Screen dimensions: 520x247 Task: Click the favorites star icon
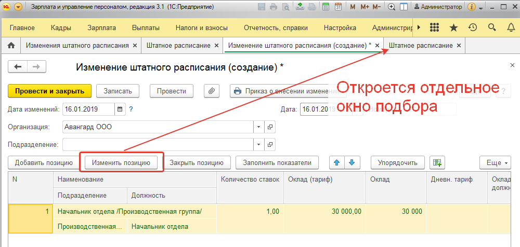tap(453, 28)
